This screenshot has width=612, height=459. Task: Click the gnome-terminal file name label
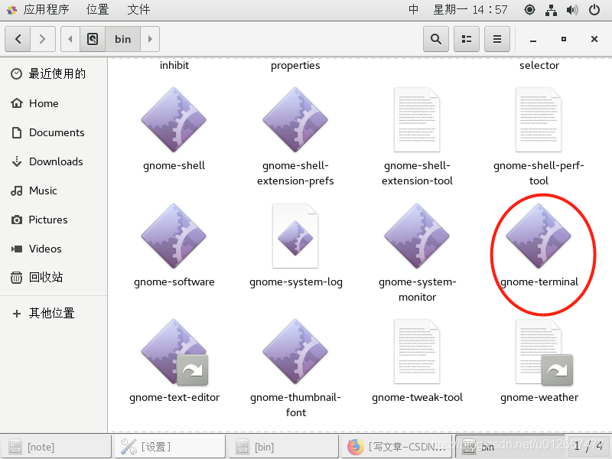click(x=539, y=282)
